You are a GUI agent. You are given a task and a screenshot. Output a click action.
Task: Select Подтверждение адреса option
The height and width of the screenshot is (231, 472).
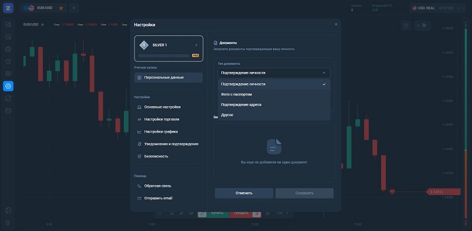pos(274,105)
